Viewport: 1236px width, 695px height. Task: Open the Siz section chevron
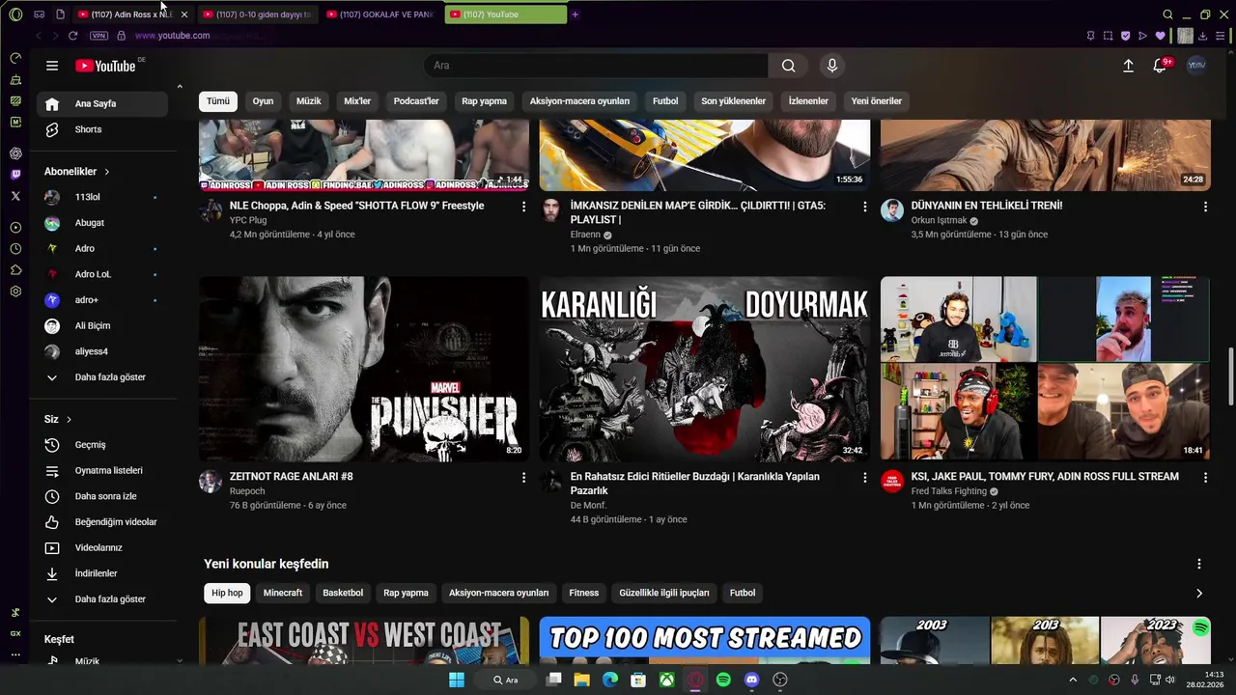click(70, 420)
